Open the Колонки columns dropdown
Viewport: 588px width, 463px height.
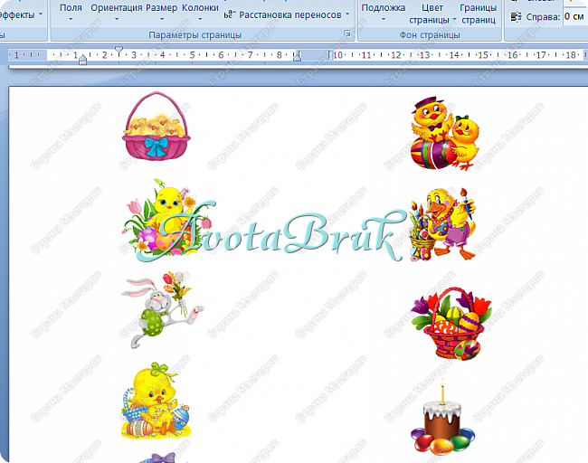click(200, 12)
